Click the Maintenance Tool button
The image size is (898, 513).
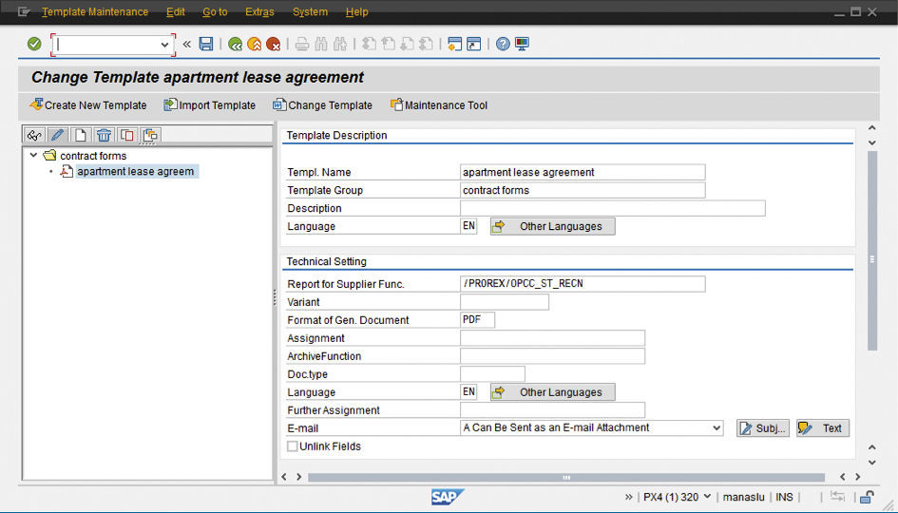point(438,105)
